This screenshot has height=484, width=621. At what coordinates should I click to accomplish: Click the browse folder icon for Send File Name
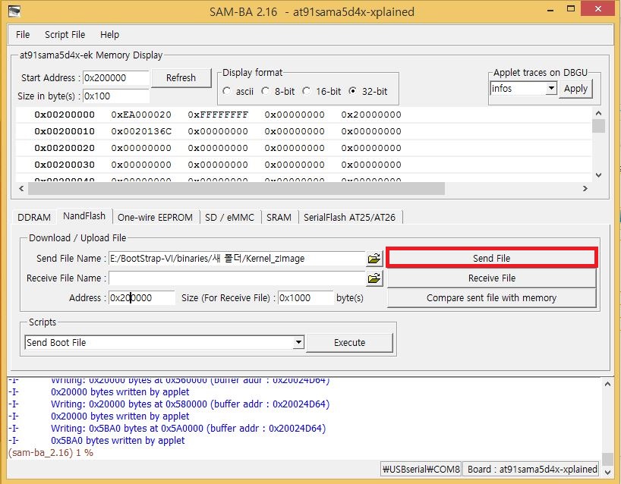(x=374, y=259)
